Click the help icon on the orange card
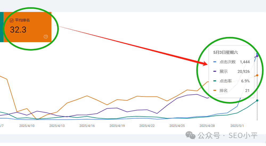This screenshot has width=266, height=146. (46, 37)
